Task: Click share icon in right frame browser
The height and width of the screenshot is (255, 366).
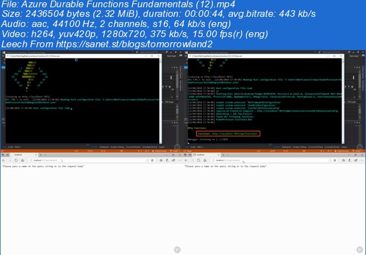Action: pyautogui.click(x=356, y=160)
